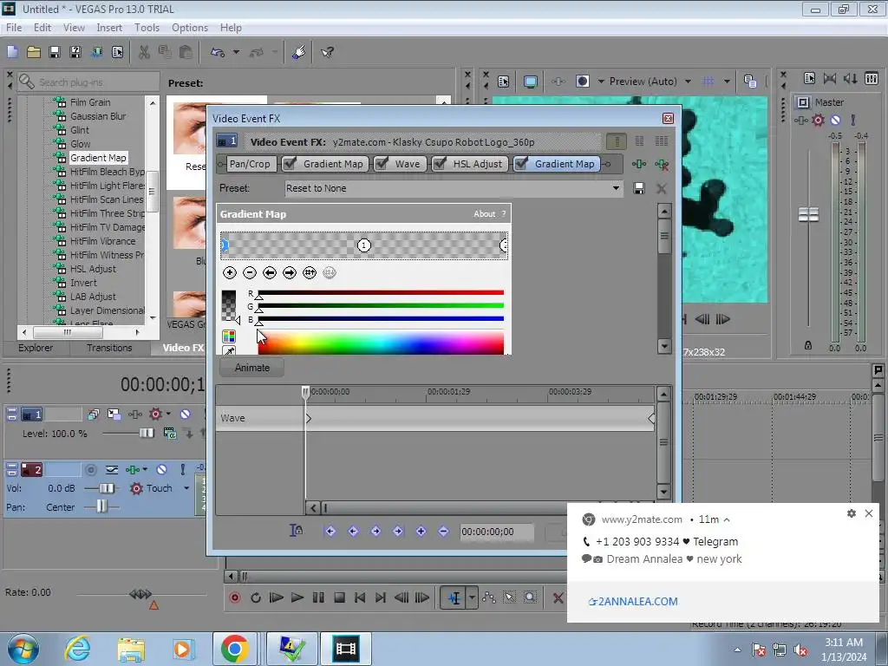Click the red R channel slider bar
888x666 pixels.
[x=381, y=293]
